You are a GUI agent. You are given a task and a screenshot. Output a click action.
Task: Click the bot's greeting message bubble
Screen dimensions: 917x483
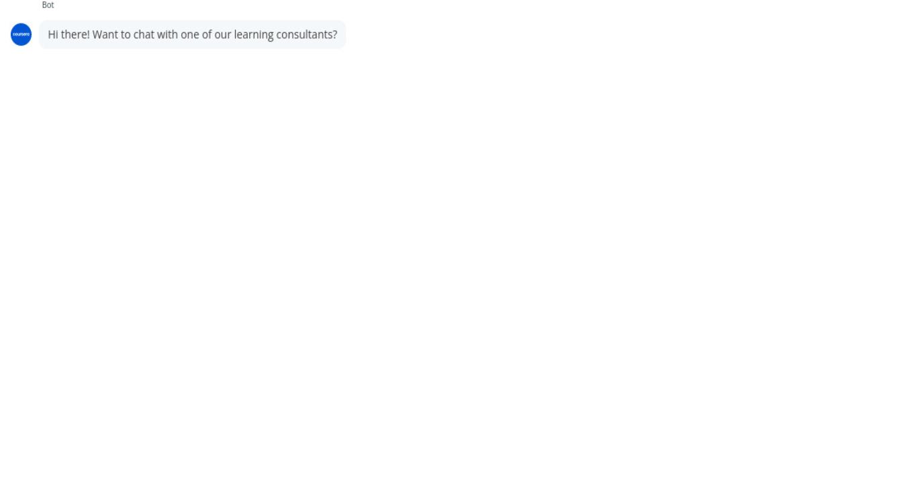pos(192,34)
